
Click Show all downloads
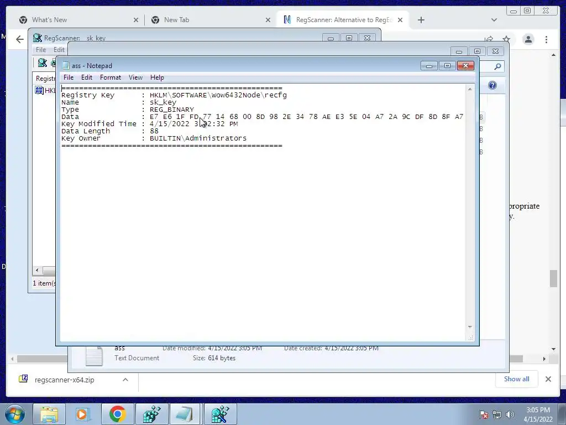517,379
